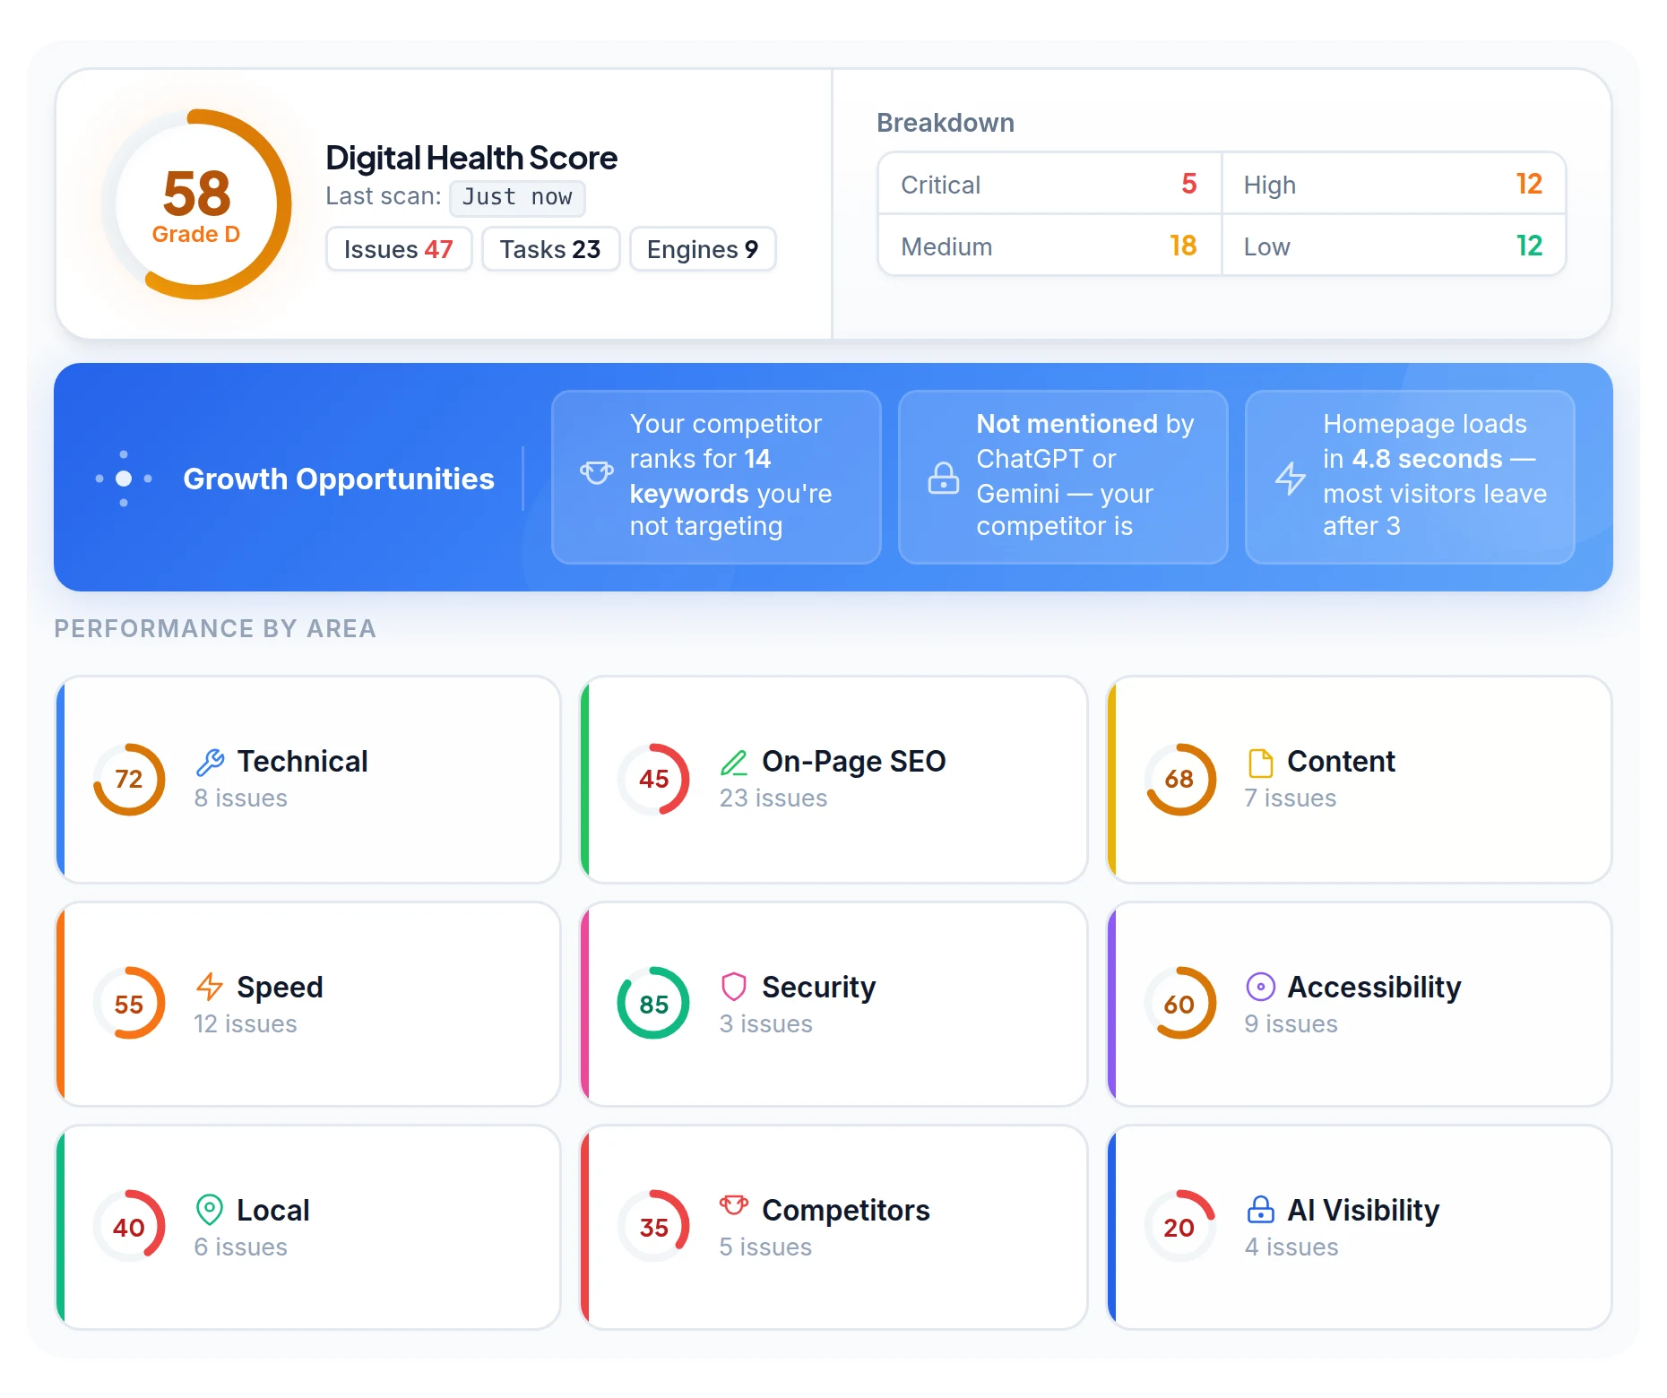Click the lock icon beside the ChatGPT tip
Viewport: 1667px width, 1398px height.
[943, 478]
